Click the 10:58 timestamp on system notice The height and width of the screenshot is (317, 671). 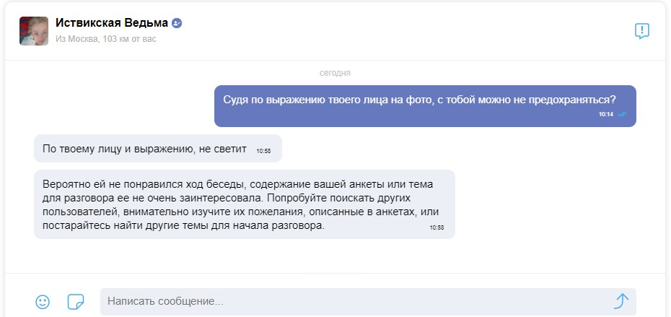coord(437,227)
